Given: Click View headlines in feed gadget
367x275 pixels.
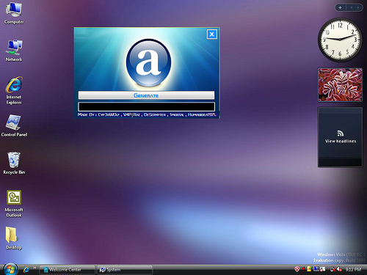Looking at the screenshot, I should tap(341, 141).
